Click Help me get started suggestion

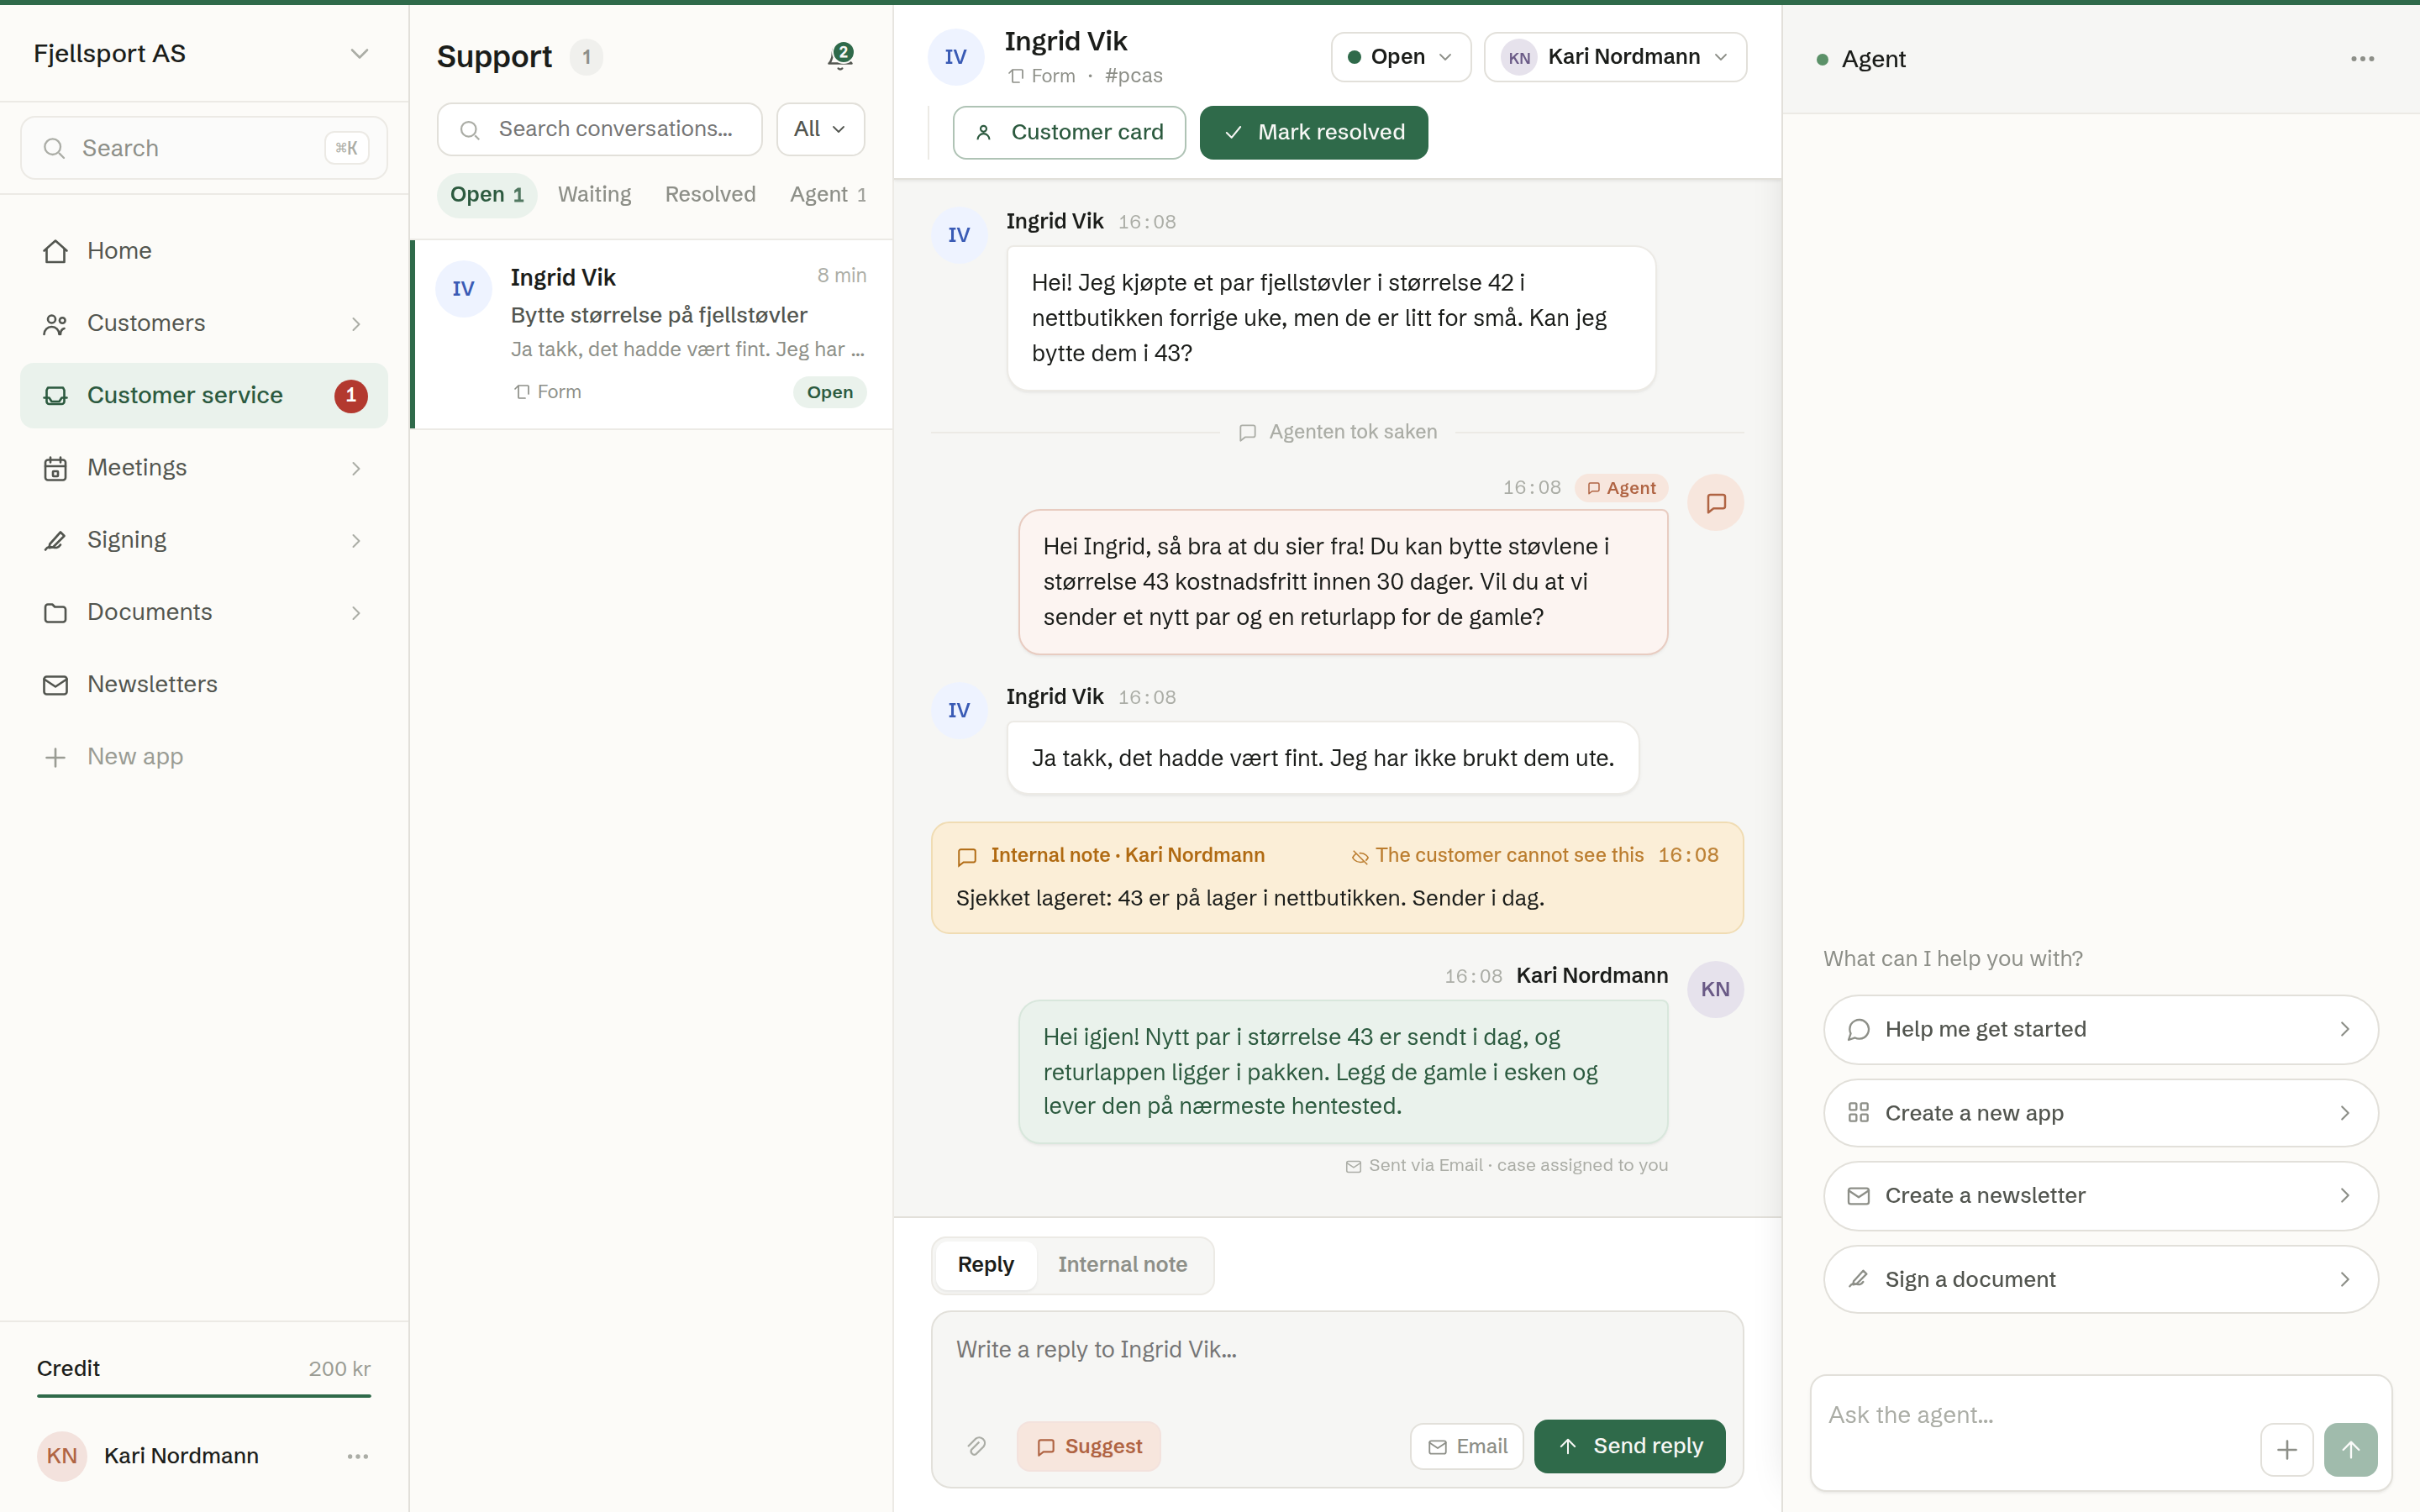(x=2100, y=1030)
